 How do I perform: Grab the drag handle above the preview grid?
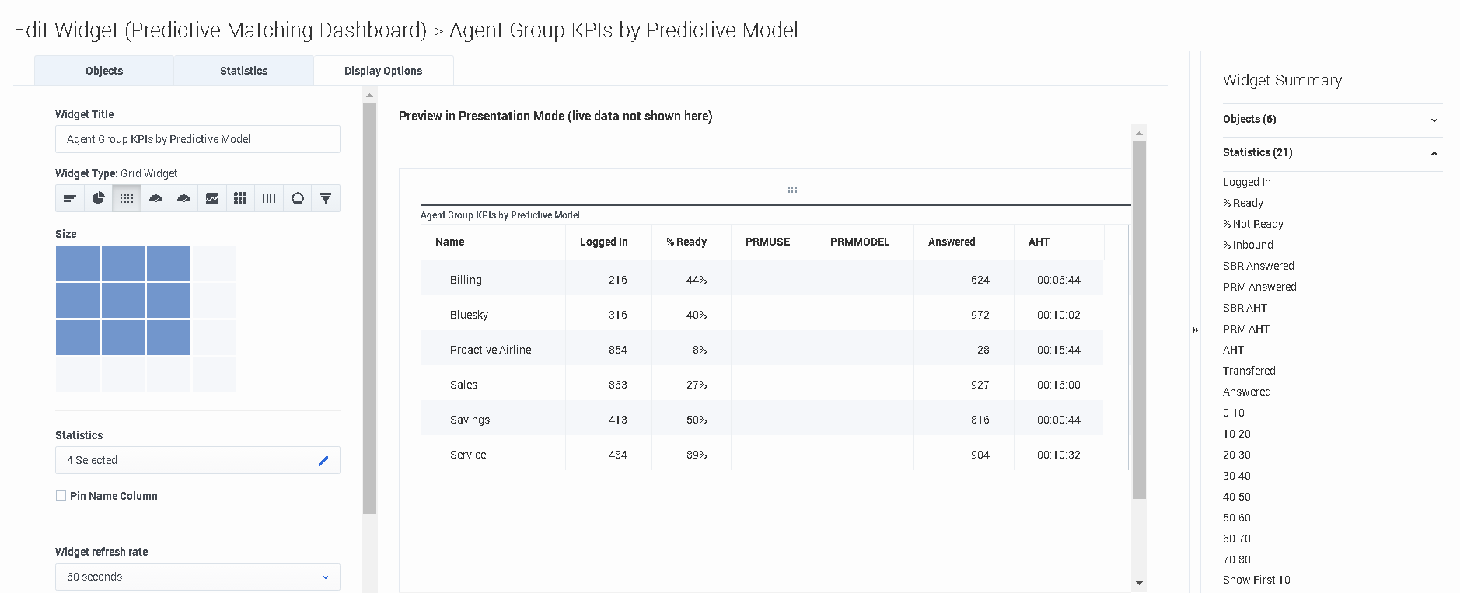point(791,190)
